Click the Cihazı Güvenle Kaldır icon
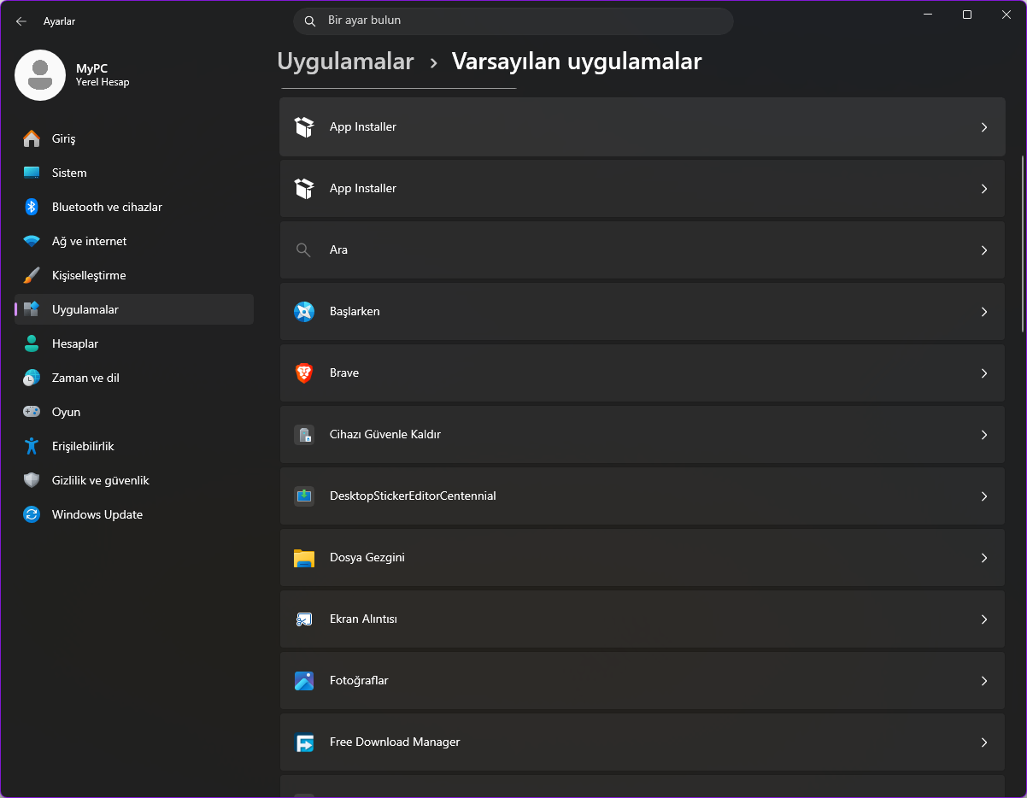 pos(304,434)
